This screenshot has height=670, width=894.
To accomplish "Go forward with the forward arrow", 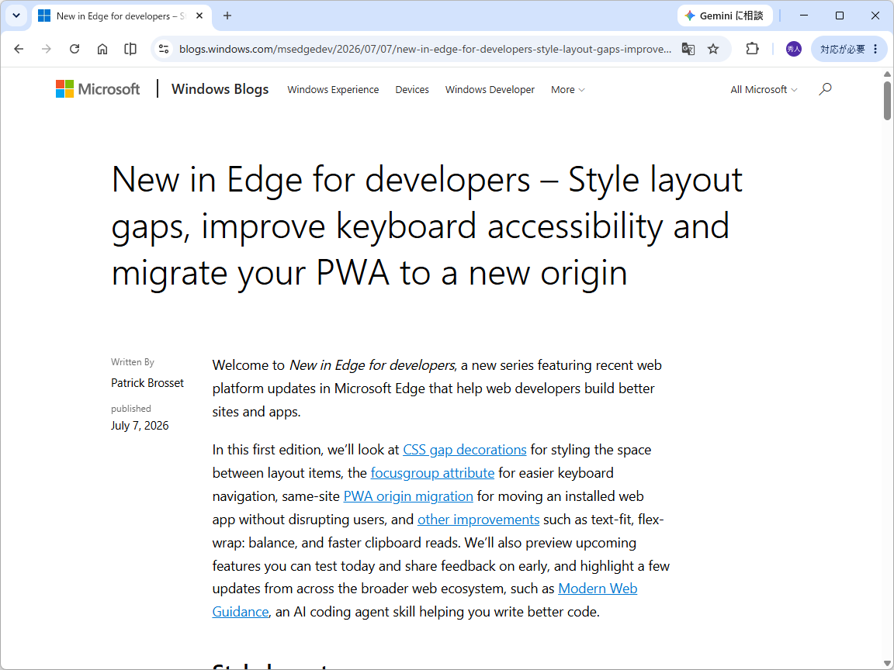I will 47,49.
